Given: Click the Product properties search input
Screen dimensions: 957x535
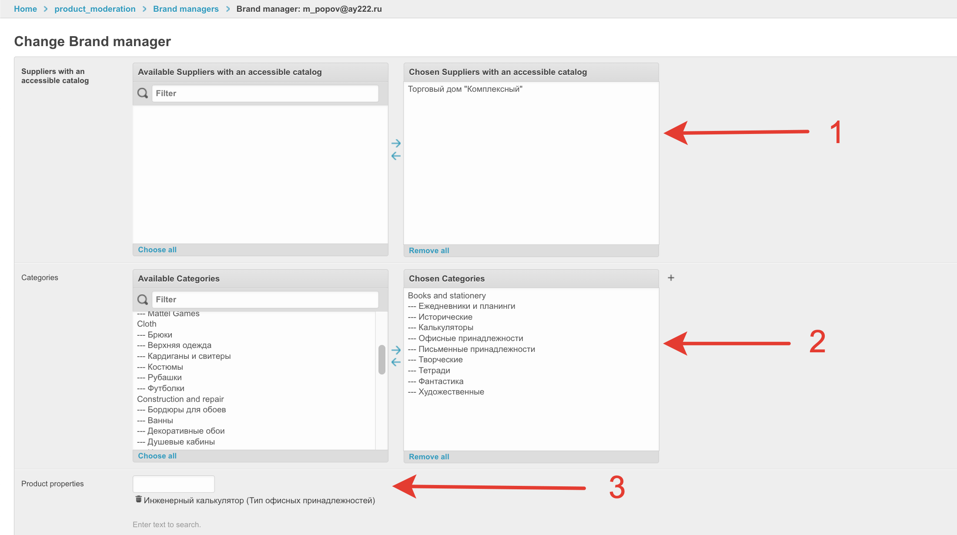Looking at the screenshot, I should click(174, 484).
